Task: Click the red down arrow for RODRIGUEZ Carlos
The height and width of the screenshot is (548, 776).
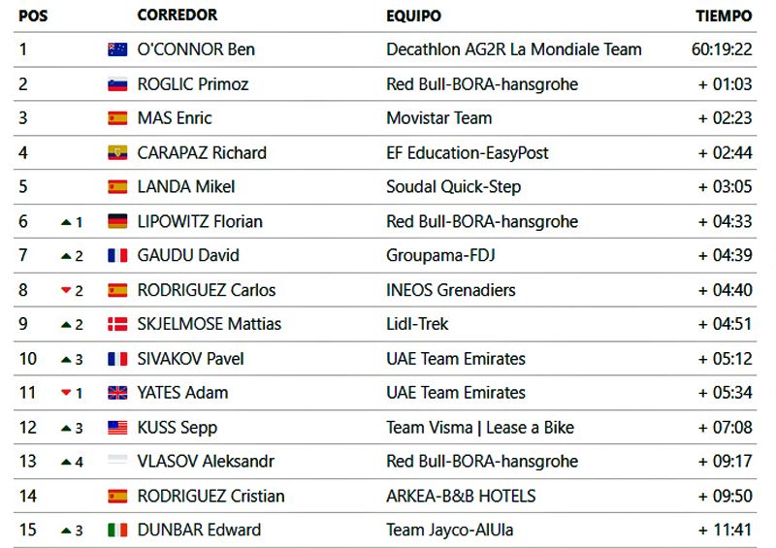Action: tap(66, 291)
